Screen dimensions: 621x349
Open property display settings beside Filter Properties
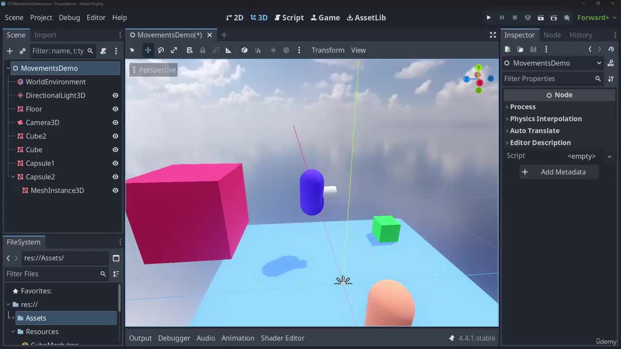(x=611, y=79)
